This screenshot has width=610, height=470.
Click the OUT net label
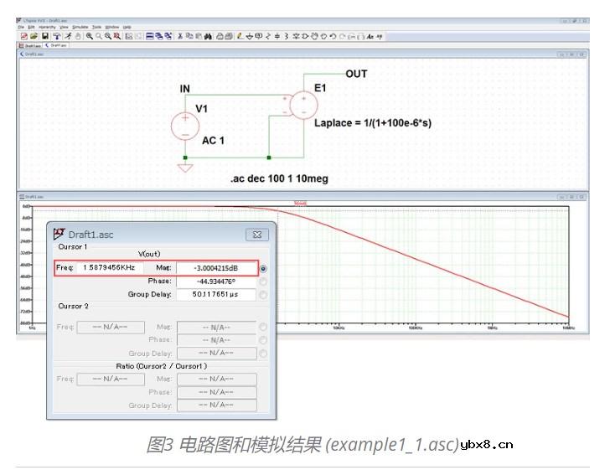tap(356, 74)
